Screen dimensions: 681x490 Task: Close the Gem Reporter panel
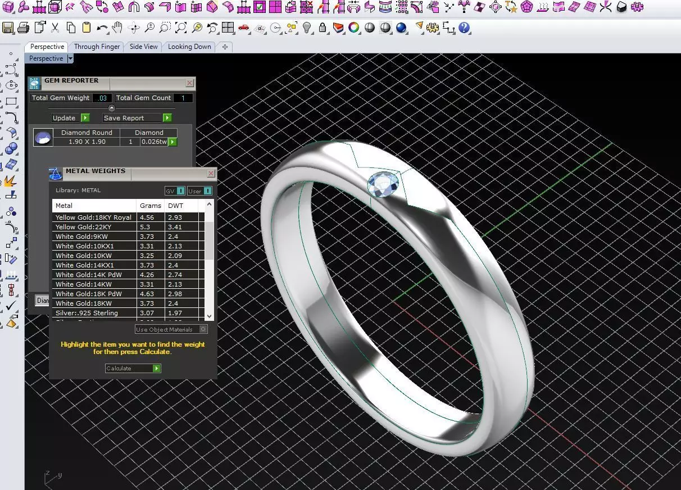190,83
